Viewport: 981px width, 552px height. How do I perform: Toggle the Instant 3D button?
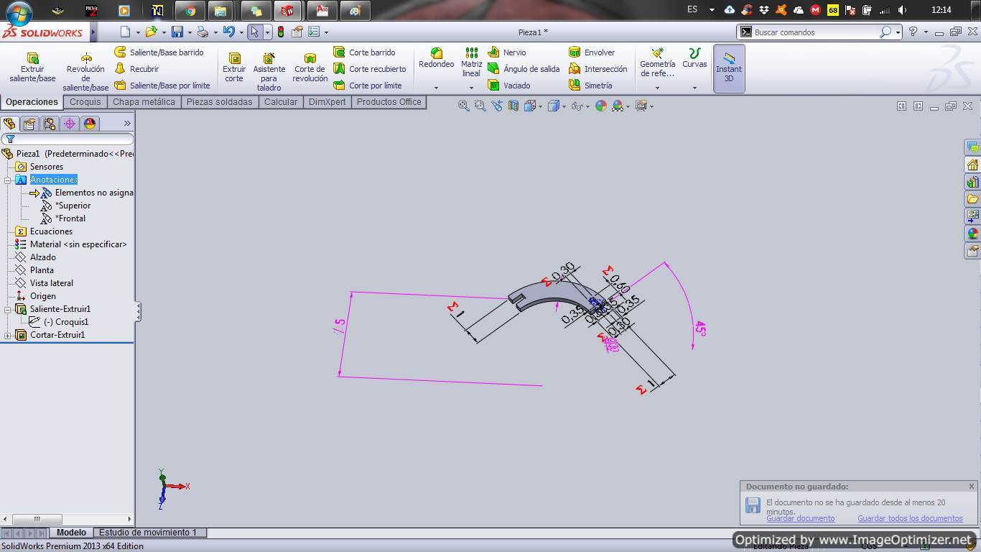click(729, 68)
